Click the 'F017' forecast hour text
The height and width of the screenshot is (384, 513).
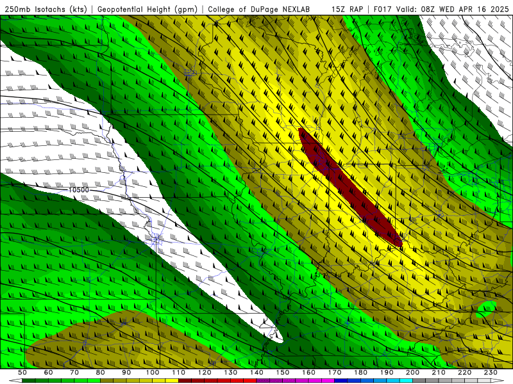tap(383, 9)
